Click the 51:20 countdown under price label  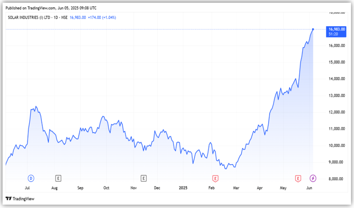tap(333, 33)
